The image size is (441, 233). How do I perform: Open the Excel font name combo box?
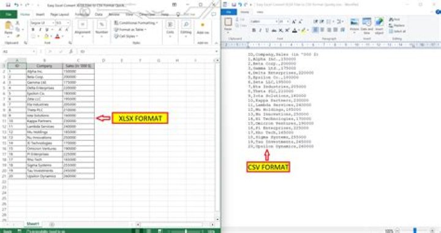(42, 23)
